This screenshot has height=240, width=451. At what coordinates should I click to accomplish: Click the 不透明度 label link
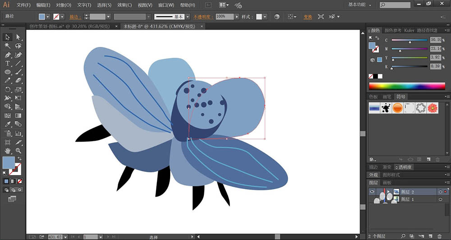pos(204,17)
